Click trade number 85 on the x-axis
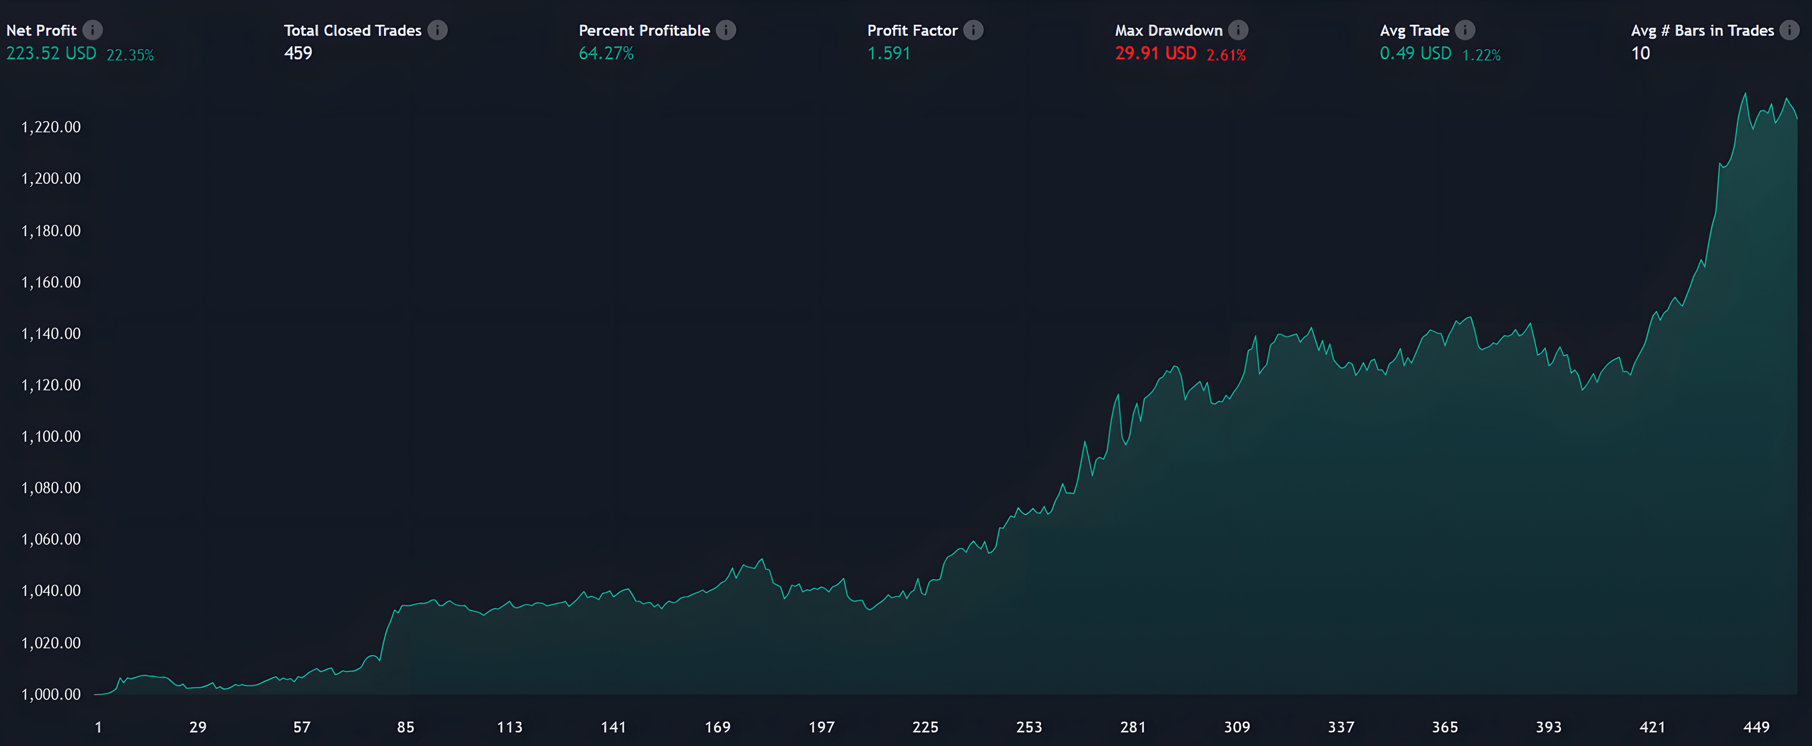This screenshot has width=1812, height=746. (406, 727)
